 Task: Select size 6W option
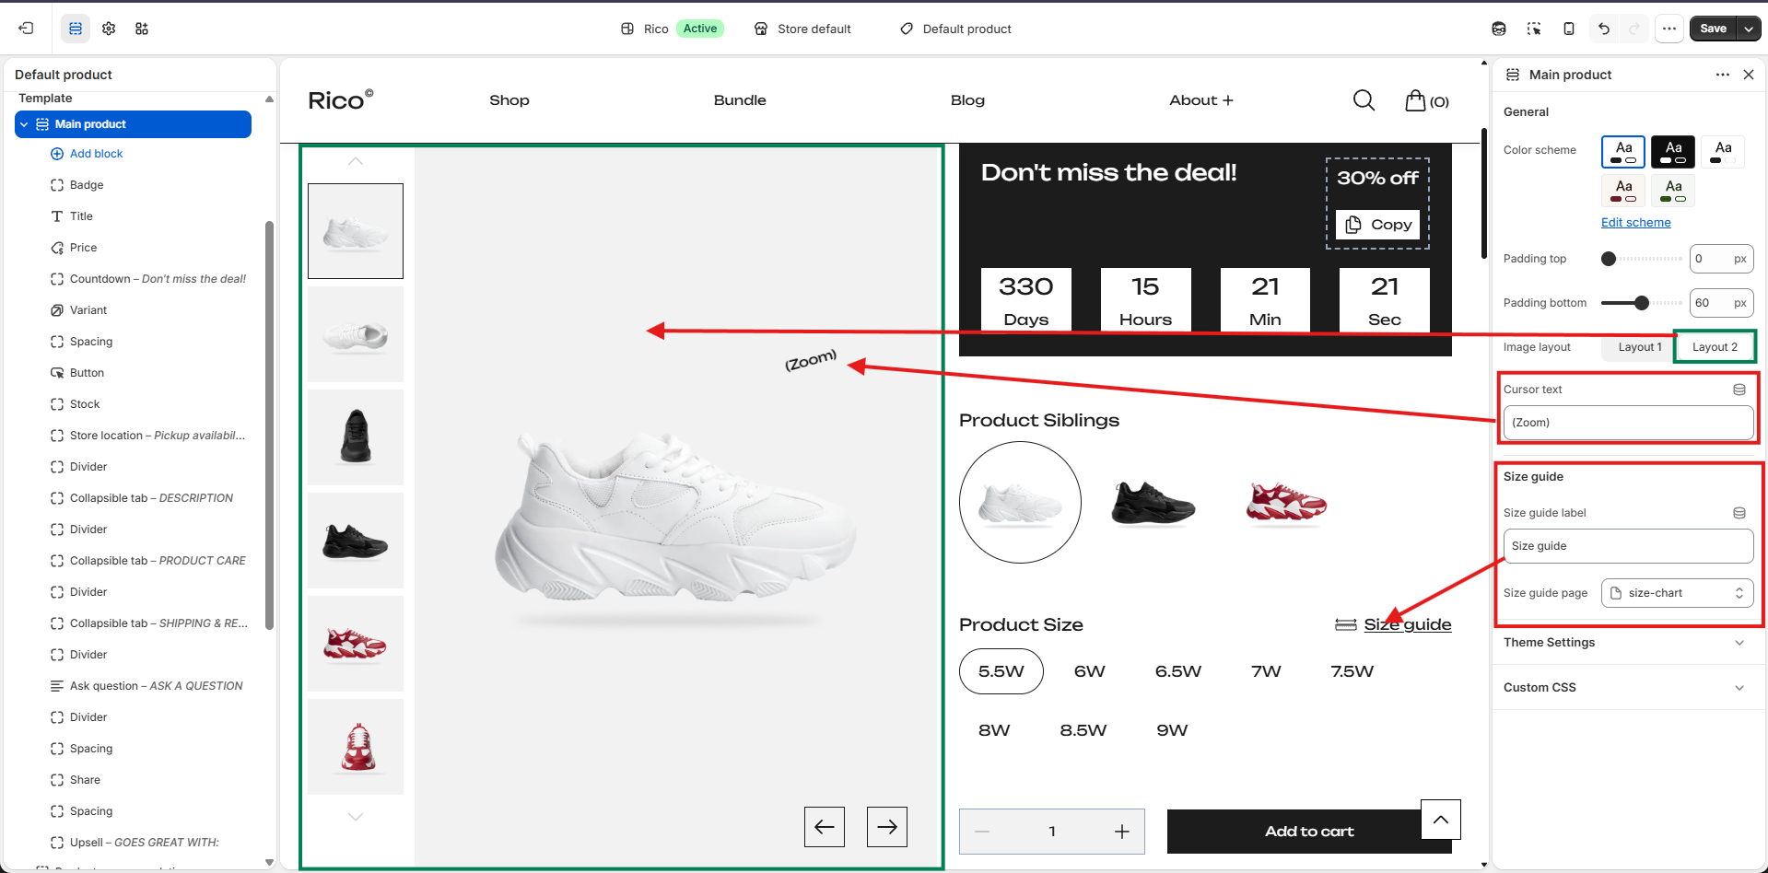(x=1090, y=671)
